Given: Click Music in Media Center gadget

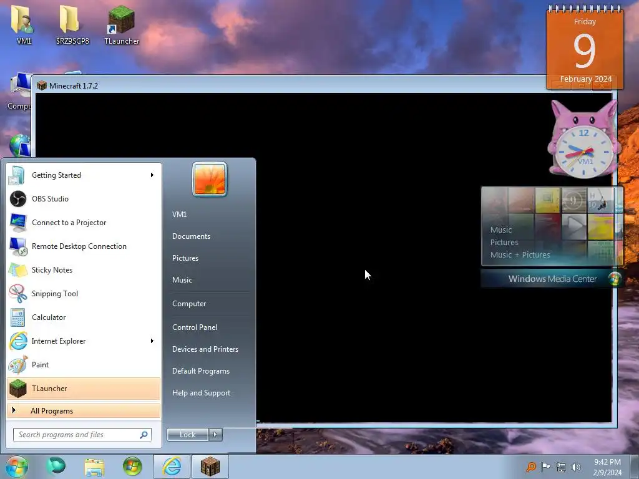Looking at the screenshot, I should 501,230.
